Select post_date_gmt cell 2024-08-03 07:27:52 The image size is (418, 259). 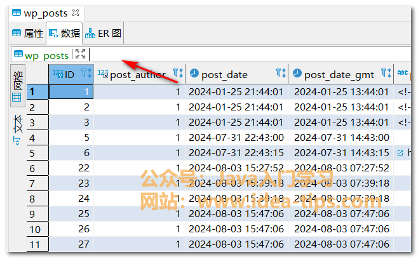[340, 168]
